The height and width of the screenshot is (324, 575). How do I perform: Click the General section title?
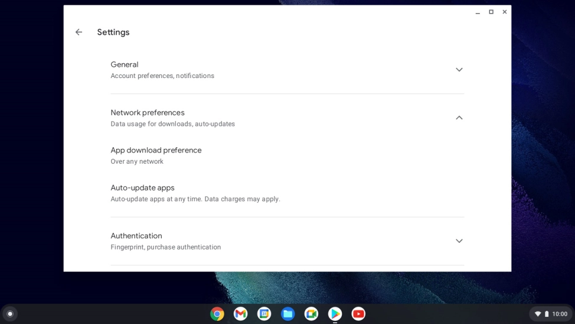pos(125,64)
